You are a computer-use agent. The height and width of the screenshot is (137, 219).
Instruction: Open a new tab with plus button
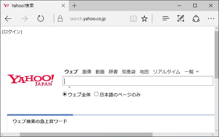tap(75, 5)
